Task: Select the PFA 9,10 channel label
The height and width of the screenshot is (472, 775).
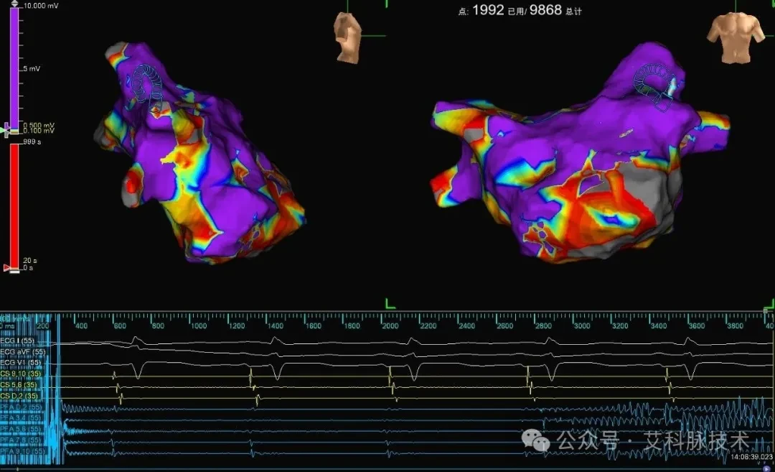Action: click(x=22, y=451)
